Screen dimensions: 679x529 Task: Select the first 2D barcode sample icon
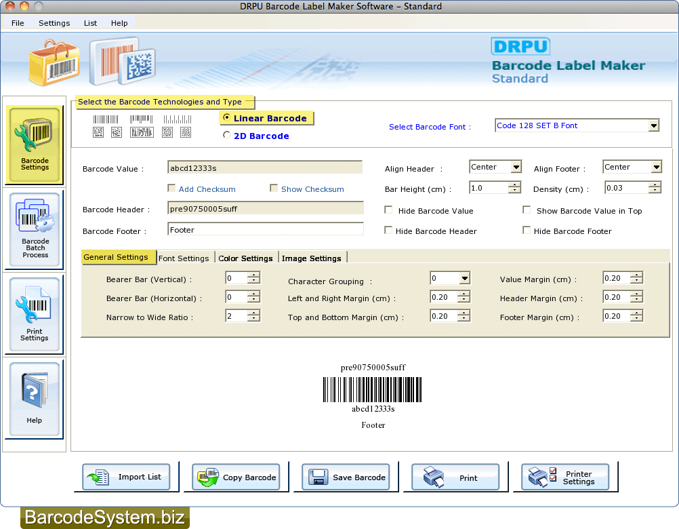[98, 132]
